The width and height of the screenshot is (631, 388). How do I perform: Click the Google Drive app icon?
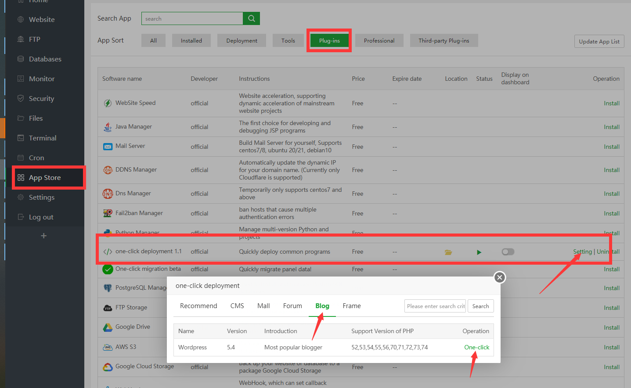pyautogui.click(x=108, y=327)
